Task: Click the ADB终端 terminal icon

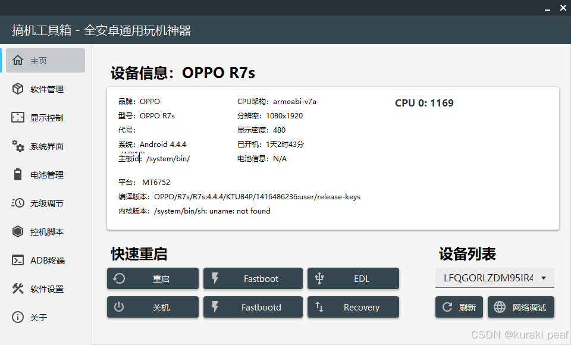Action: pos(17,260)
